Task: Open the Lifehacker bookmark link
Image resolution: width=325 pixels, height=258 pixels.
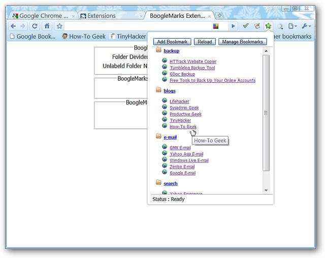Action: (x=179, y=102)
